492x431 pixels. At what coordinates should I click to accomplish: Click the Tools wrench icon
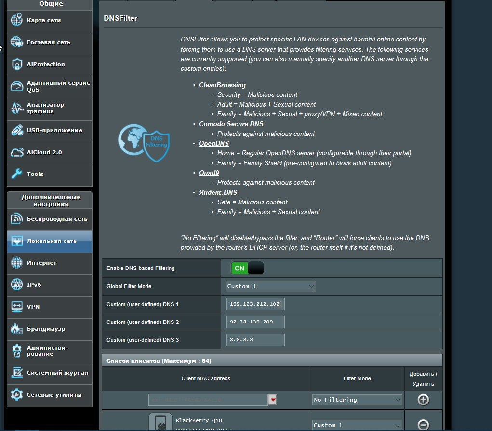coord(17,174)
